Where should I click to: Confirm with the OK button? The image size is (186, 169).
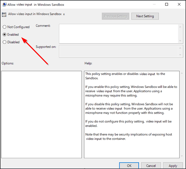pos(129,166)
